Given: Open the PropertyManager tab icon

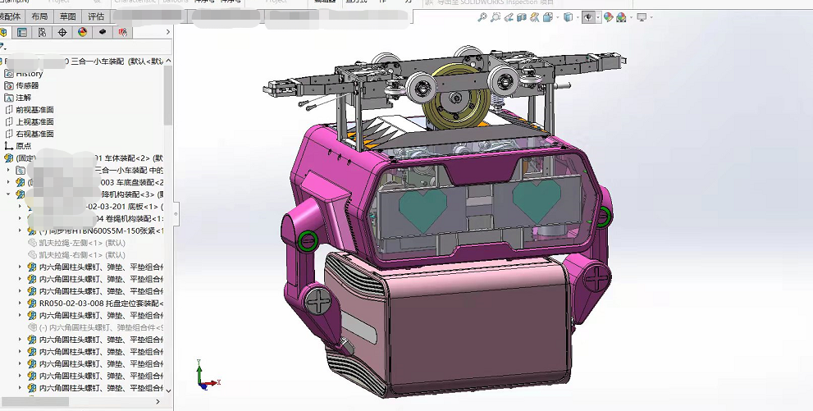Looking at the screenshot, I should point(22,33).
